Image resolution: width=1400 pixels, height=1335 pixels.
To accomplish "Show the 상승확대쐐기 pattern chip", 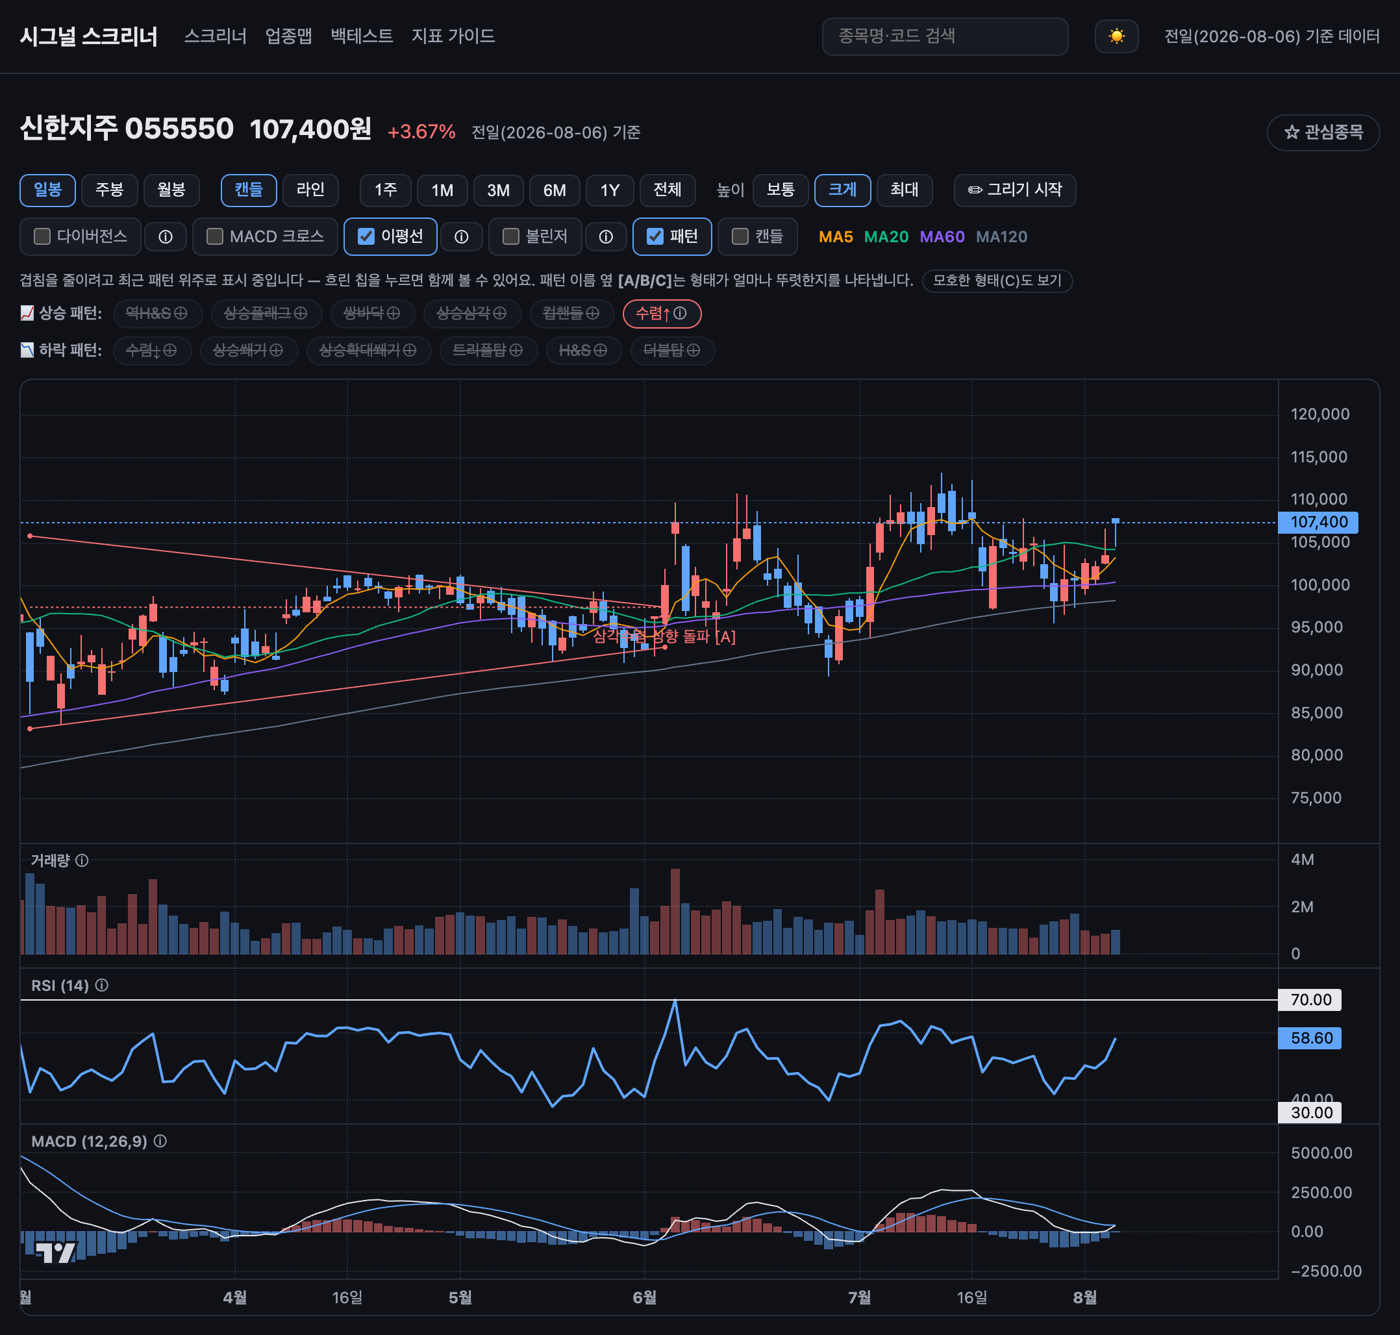I will (x=368, y=350).
